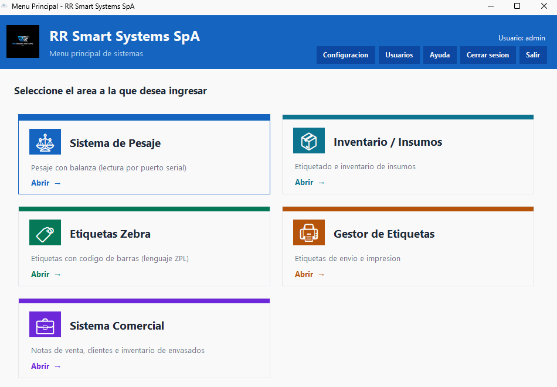
Task: Click Abrir link under Sistema Comercial
Action: 46,366
